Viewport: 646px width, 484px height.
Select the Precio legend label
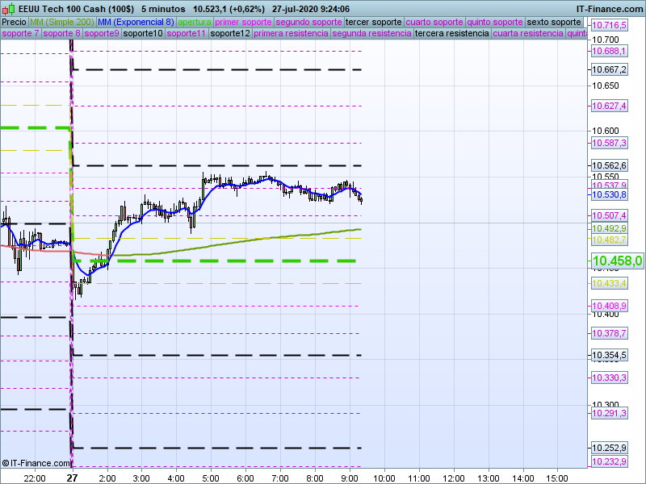(14, 22)
